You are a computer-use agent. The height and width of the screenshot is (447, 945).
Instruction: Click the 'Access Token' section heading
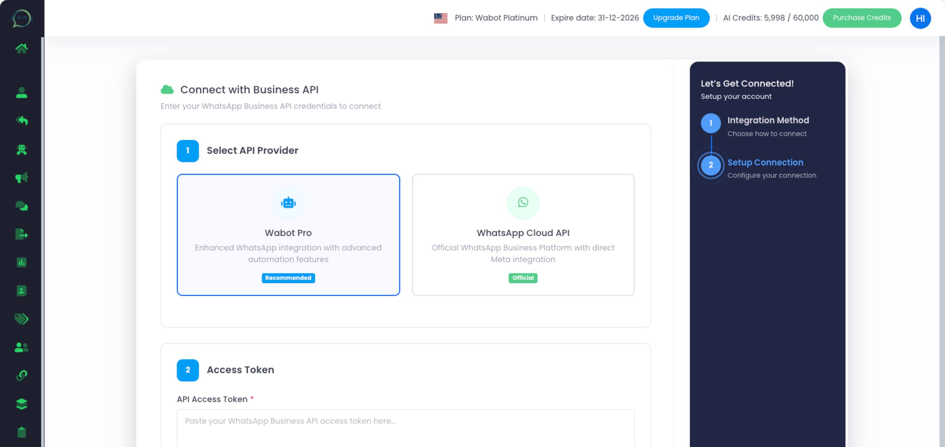pyautogui.click(x=240, y=370)
